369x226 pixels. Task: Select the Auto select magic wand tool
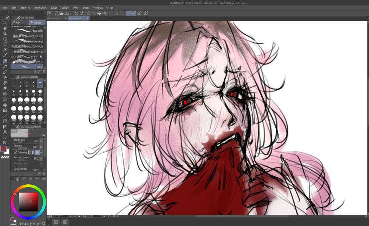pos(5,50)
